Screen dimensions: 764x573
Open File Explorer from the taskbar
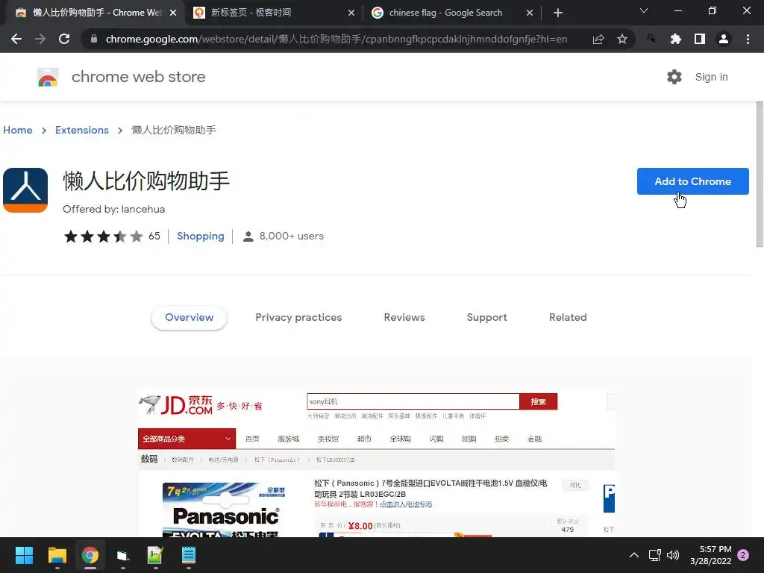point(57,555)
